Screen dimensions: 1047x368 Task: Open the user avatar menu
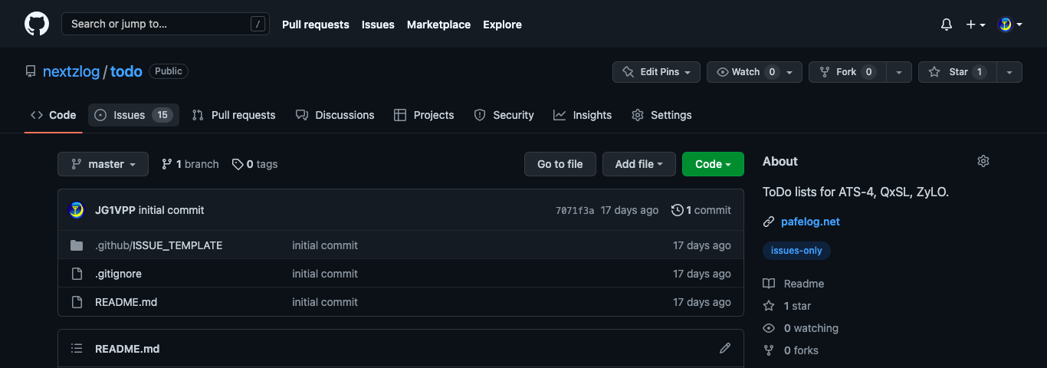pyautogui.click(x=1010, y=25)
